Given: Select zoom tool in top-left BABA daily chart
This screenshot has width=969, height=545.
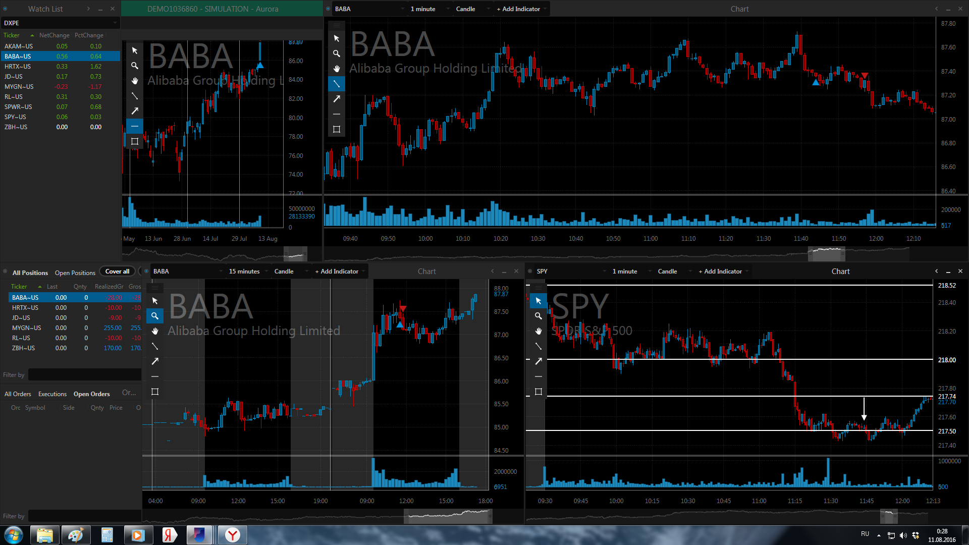Looking at the screenshot, I should click(x=135, y=66).
